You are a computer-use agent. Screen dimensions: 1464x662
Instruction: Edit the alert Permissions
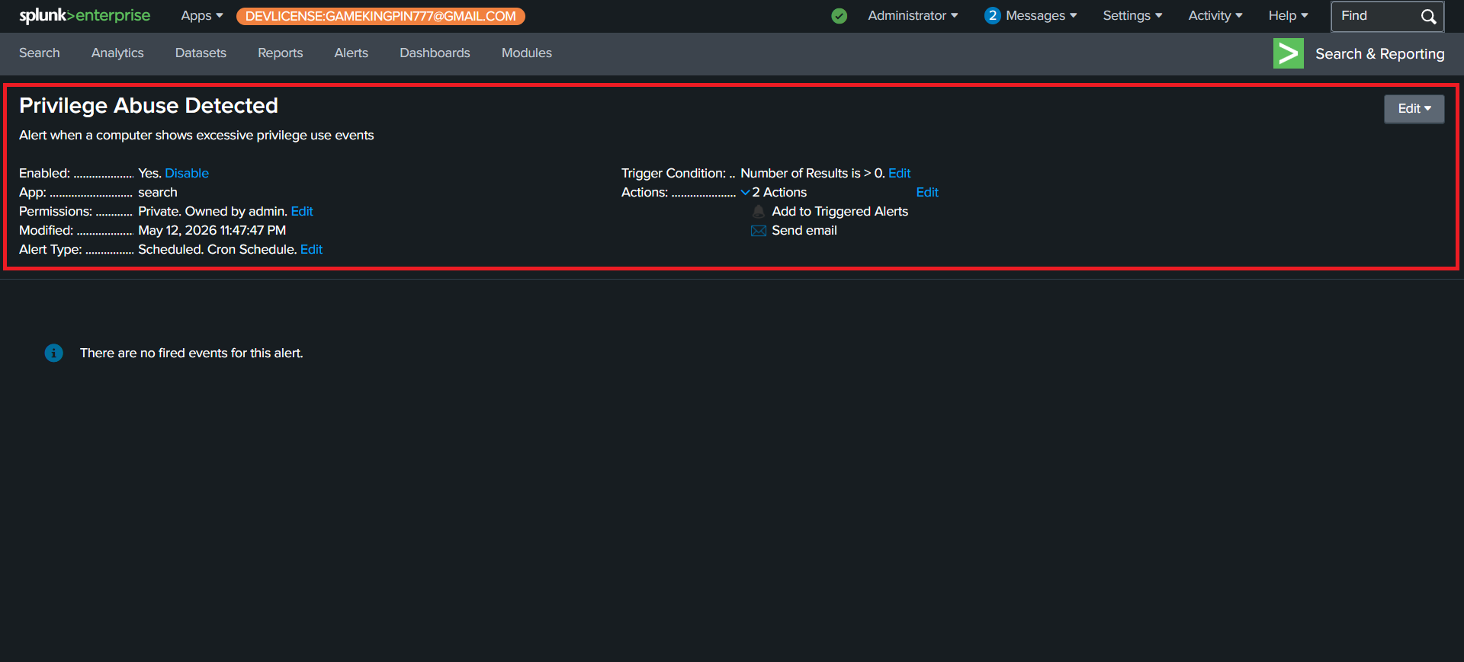(x=302, y=212)
